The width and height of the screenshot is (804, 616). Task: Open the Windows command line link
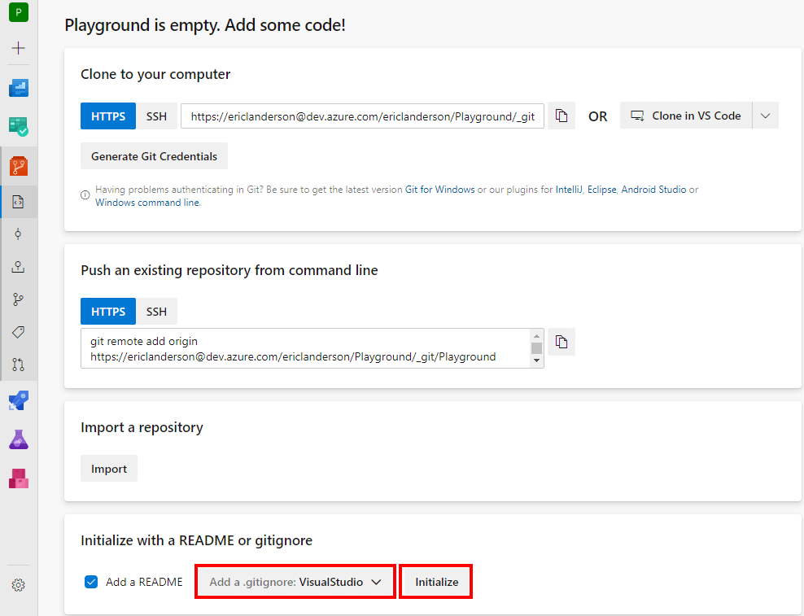(x=147, y=203)
